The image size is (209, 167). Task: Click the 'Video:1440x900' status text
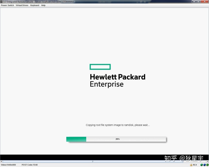click(8, 165)
